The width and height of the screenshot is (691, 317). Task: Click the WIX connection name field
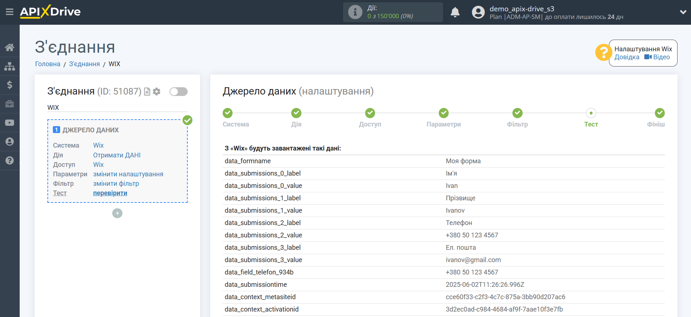[117, 108]
